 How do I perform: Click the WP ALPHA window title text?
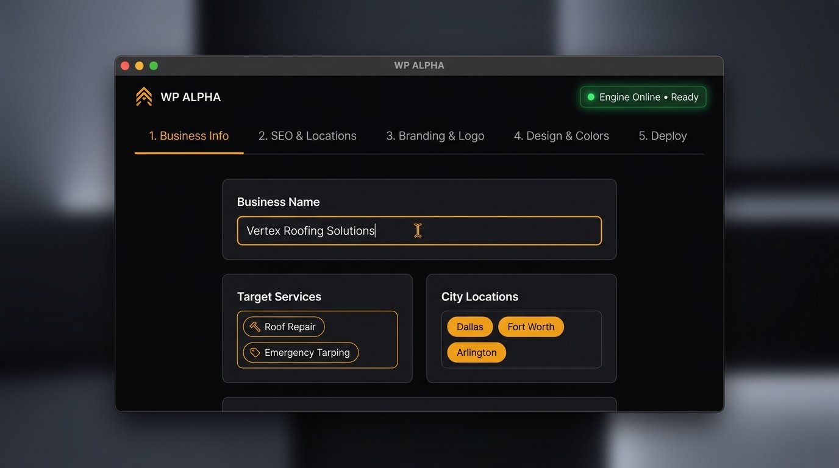click(x=419, y=66)
